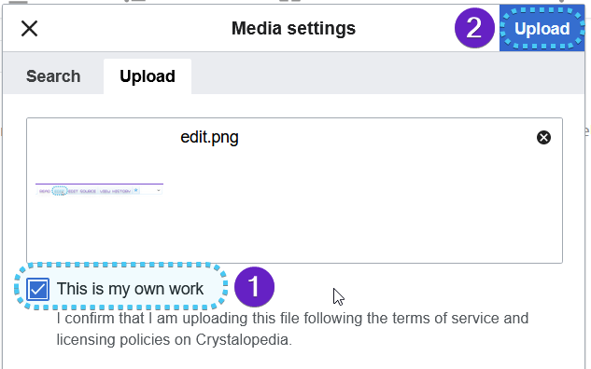Image resolution: width=591 pixels, height=369 pixels.
Task: Click the star icon inside the preview image
Action: [x=136, y=191]
